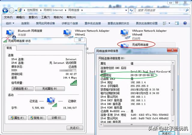Click the 无线属性(W) button
The height and width of the screenshot is (135, 192).
50,89
